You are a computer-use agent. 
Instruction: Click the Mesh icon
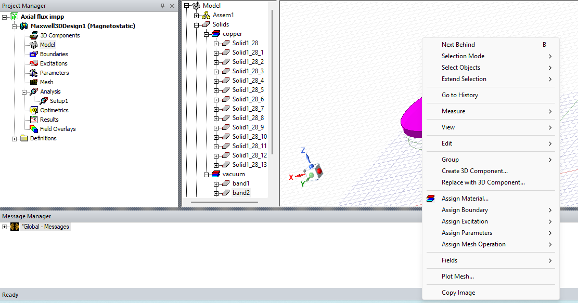[33, 82]
